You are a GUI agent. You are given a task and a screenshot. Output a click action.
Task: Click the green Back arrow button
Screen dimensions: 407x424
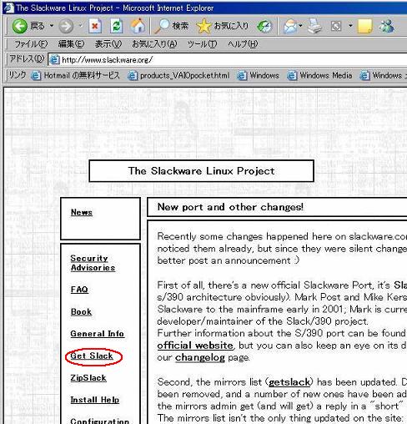(x=19, y=26)
